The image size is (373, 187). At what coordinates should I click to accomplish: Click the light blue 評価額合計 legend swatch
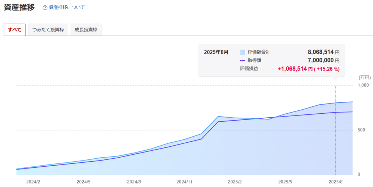click(x=243, y=52)
